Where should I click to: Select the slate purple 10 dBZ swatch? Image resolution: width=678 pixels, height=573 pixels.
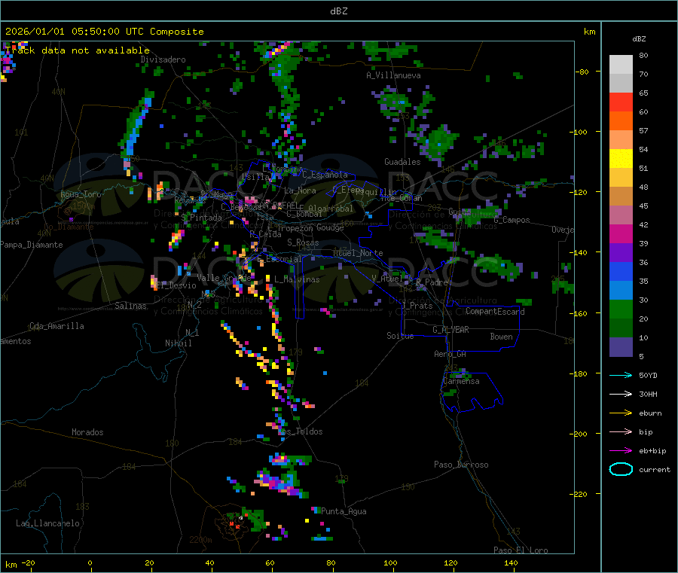621,347
